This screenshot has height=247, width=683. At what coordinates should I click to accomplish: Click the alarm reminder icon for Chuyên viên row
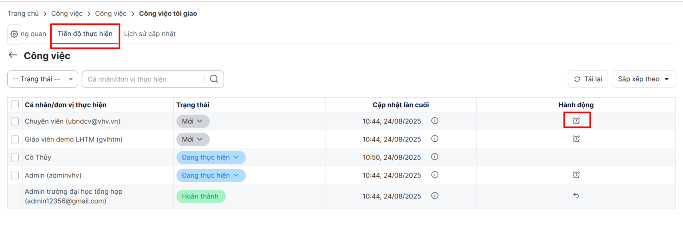click(576, 121)
